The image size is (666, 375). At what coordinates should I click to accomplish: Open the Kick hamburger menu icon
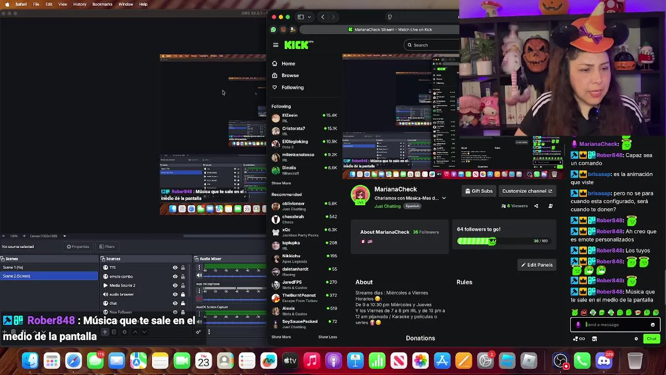tap(276, 45)
